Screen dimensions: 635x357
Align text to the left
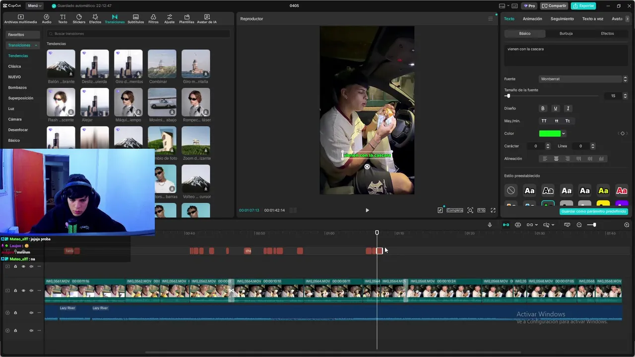pyautogui.click(x=545, y=159)
